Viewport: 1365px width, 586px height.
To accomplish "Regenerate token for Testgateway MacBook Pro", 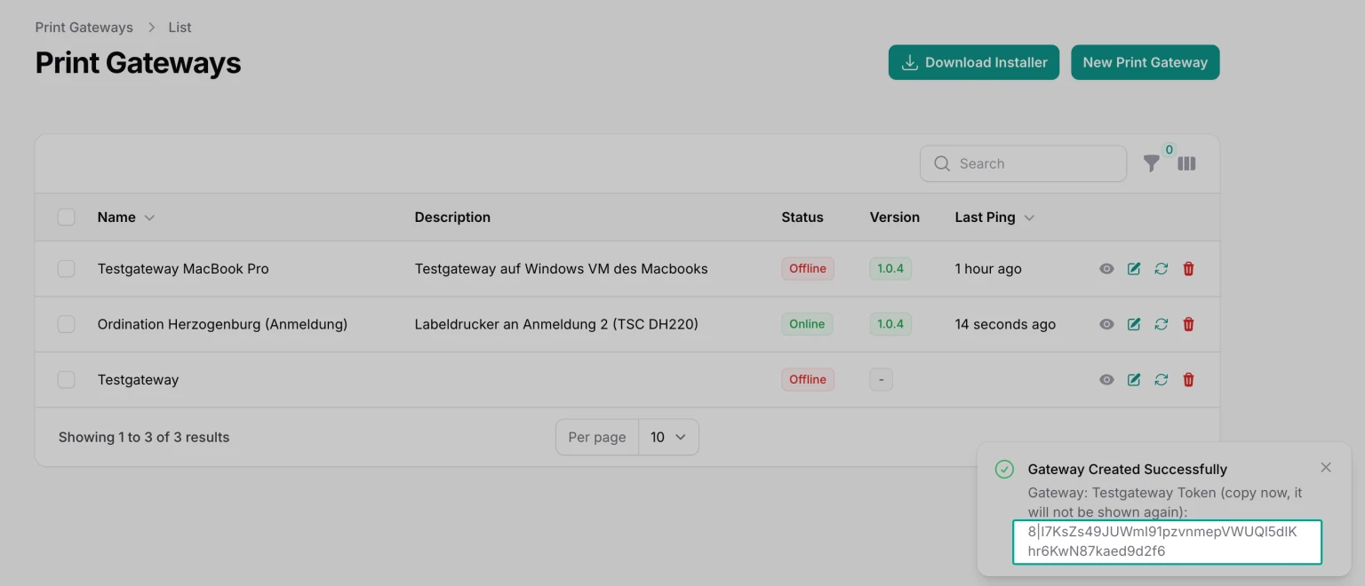I will pos(1161,269).
